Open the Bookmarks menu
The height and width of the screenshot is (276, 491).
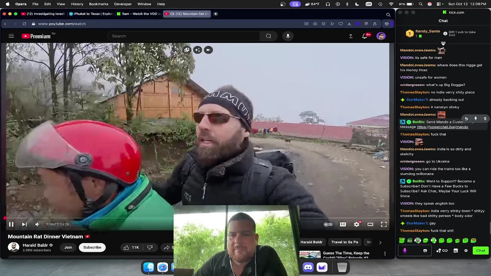coord(99,4)
